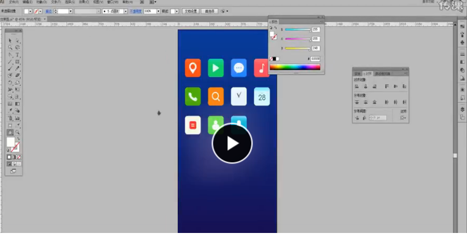Select the Lasso tool
The height and width of the screenshot is (247, 467).
pos(18,48)
